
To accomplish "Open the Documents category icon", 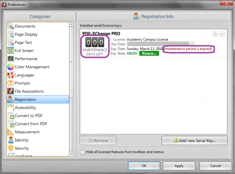I will (10, 26).
